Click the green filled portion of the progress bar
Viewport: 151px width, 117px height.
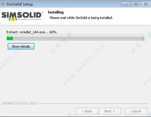pos(10,38)
